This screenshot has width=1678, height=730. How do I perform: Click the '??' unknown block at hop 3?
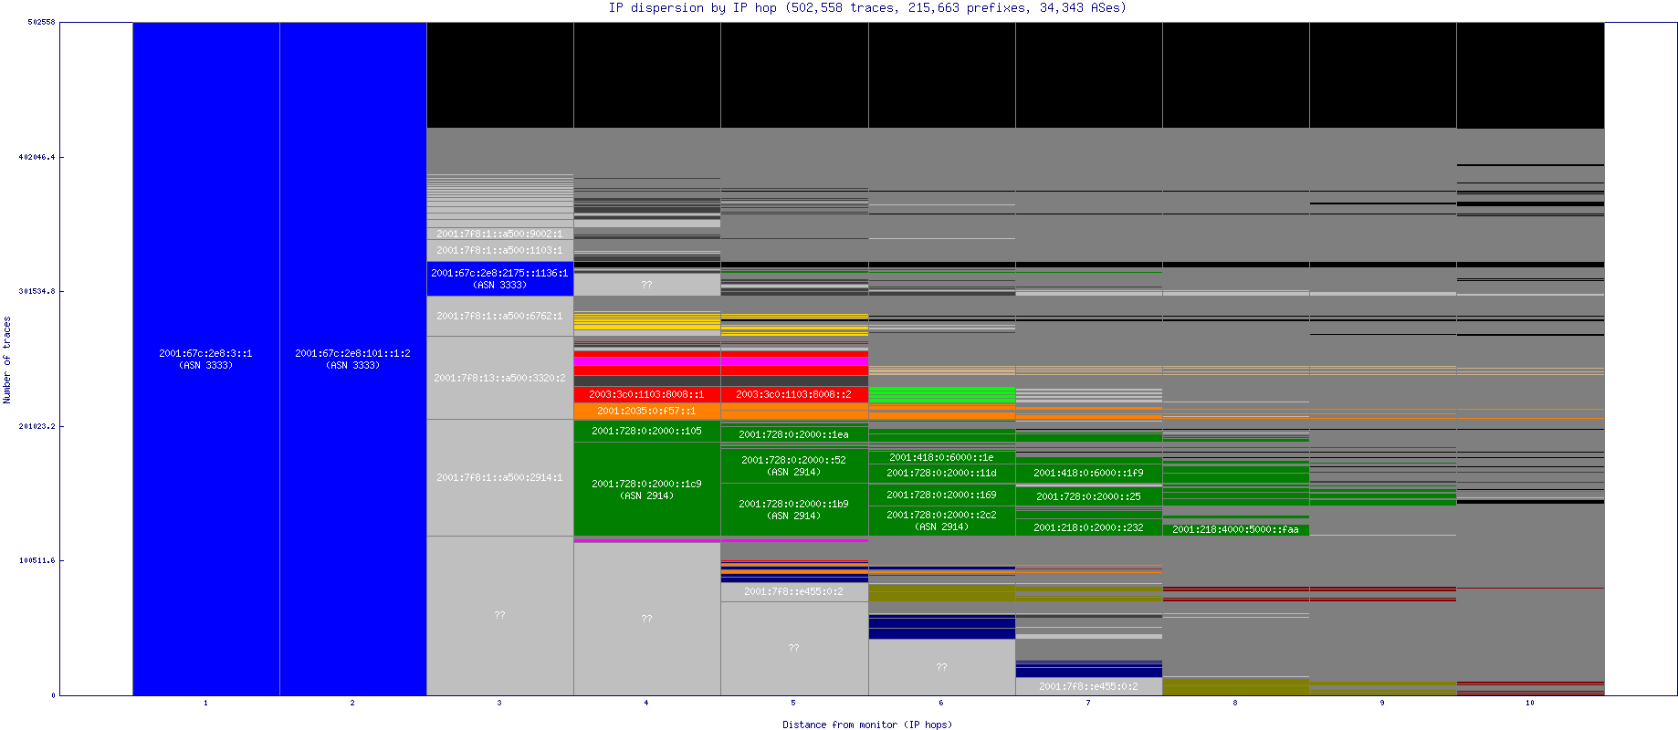coord(499,615)
